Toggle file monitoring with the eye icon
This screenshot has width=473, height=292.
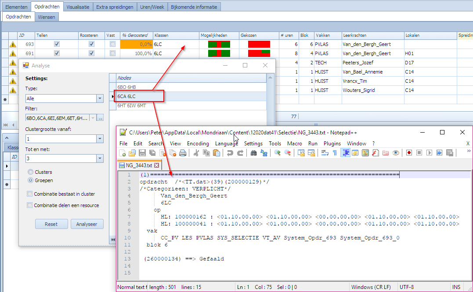[396, 153]
